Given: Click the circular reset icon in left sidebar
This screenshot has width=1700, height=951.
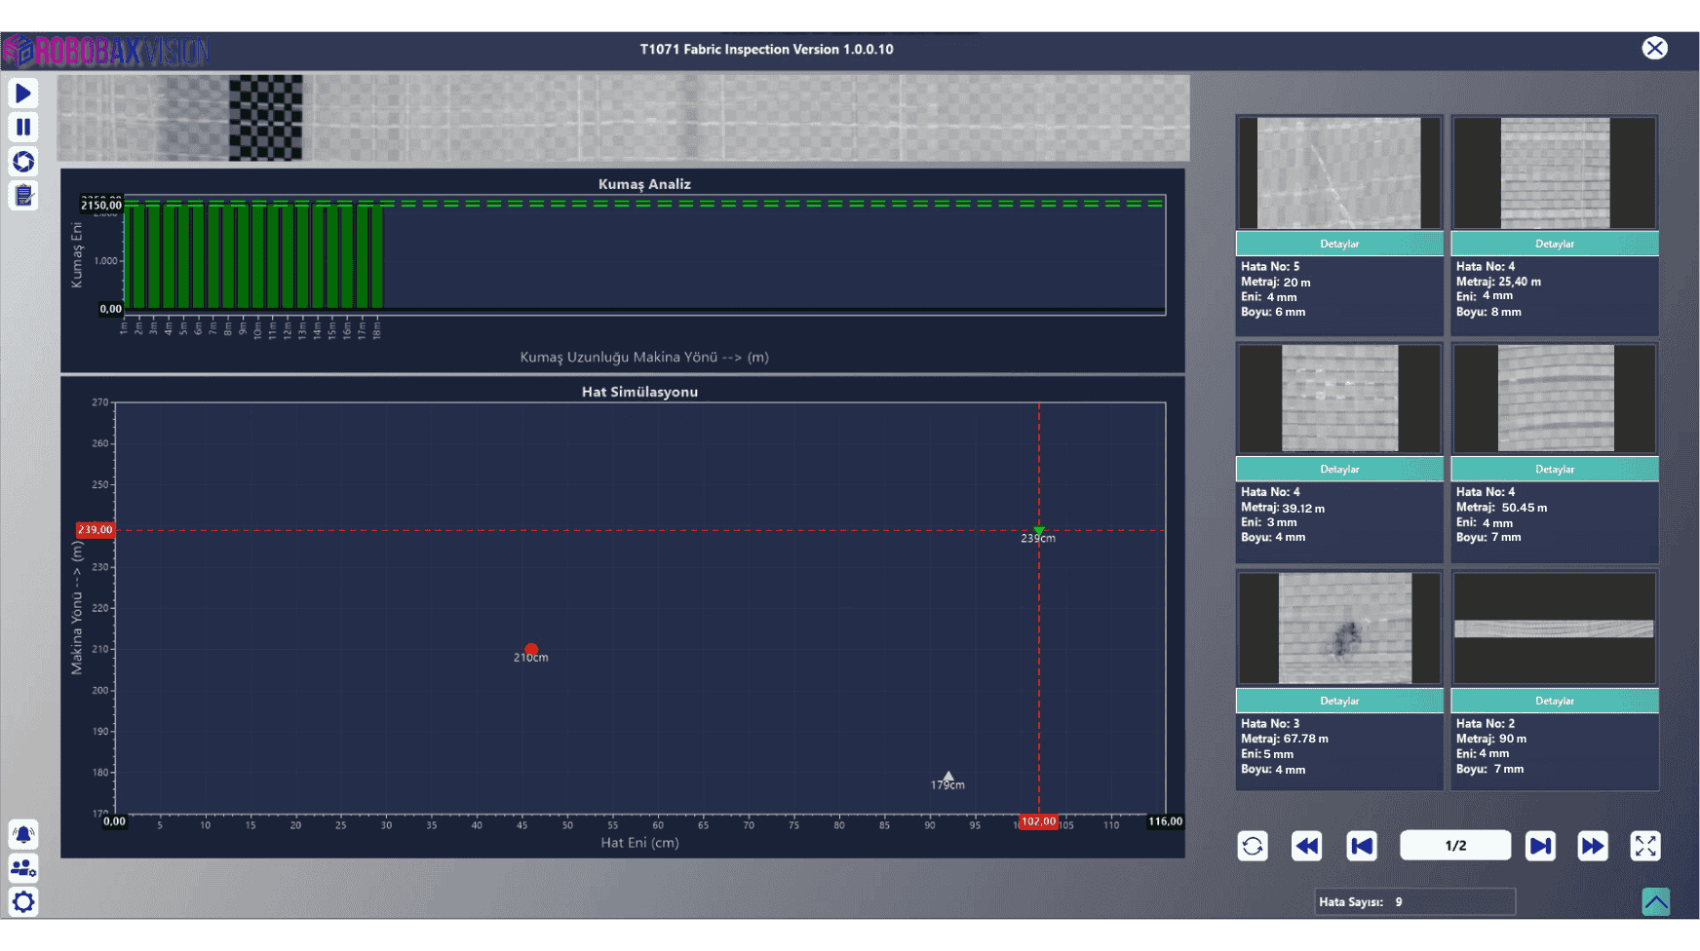Looking at the screenshot, I should (23, 161).
